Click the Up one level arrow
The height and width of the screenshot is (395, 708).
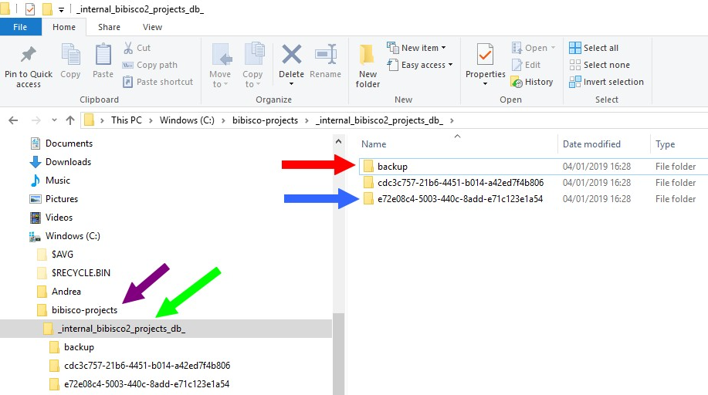[x=70, y=120]
